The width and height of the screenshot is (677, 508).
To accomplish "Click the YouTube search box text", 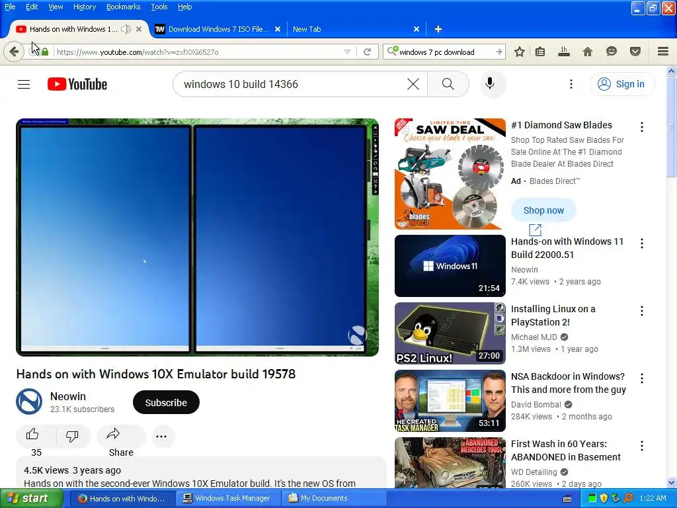I will pos(241,84).
